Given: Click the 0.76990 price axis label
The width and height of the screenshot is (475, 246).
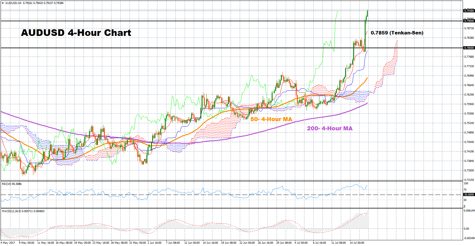Looking at the screenshot, I should pos(469,76).
